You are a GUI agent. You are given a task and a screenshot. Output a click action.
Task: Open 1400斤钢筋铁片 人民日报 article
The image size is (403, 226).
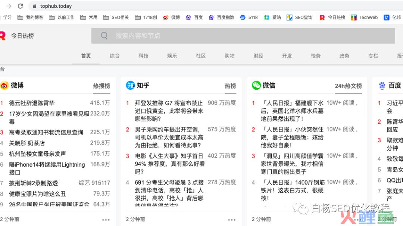(293, 191)
